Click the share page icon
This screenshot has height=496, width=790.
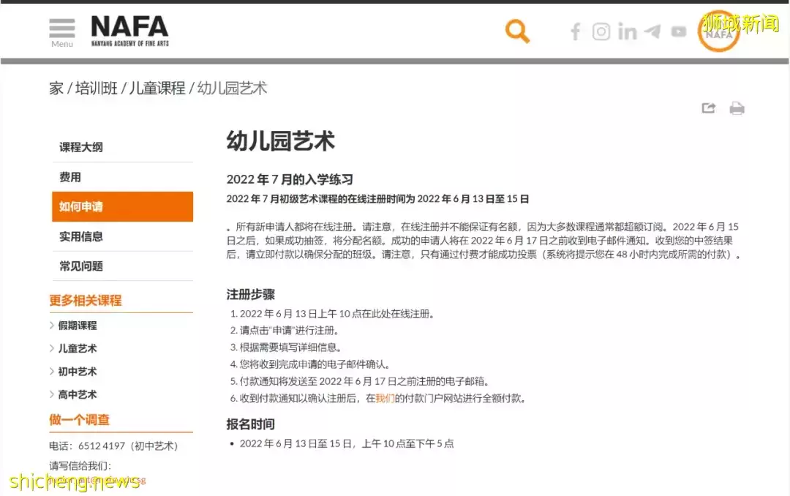(x=708, y=108)
